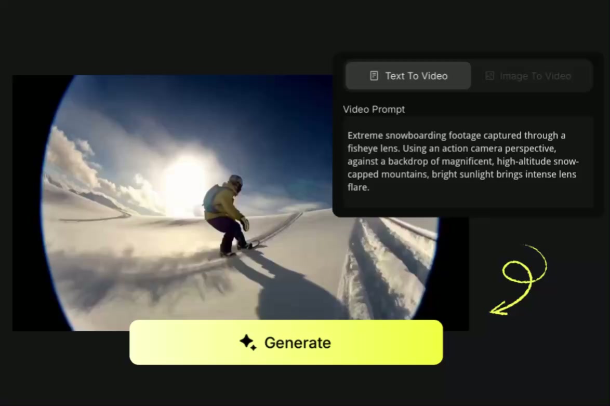Viewport: 610px width, 406px height.
Task: Focus the Video Prompt text area
Action: point(468,161)
